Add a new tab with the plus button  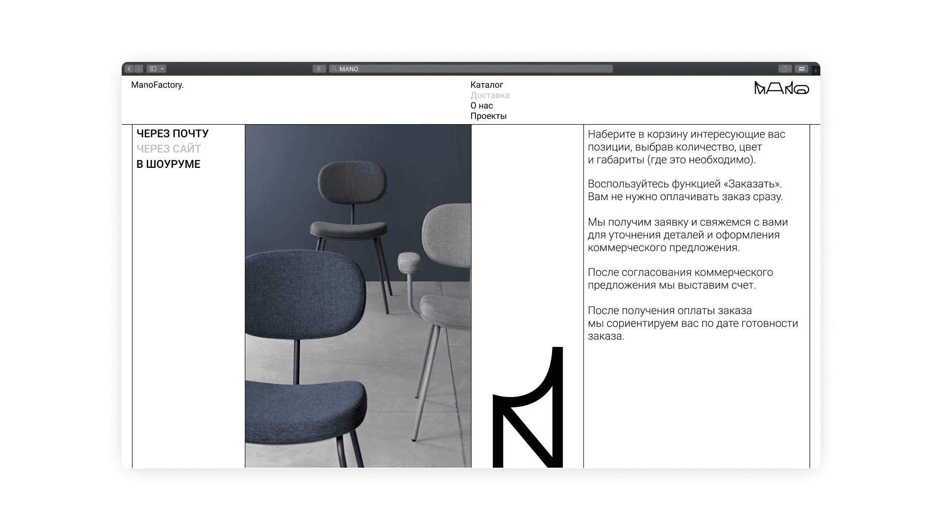coord(815,71)
